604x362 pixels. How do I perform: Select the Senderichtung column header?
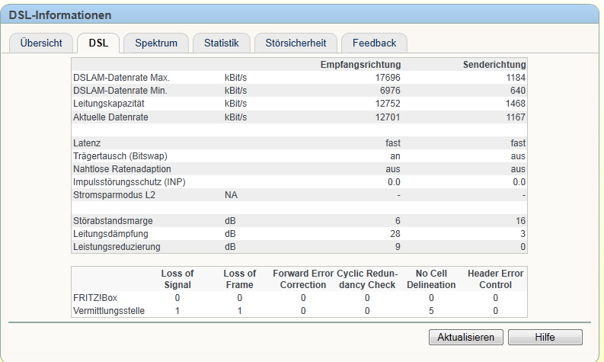494,64
